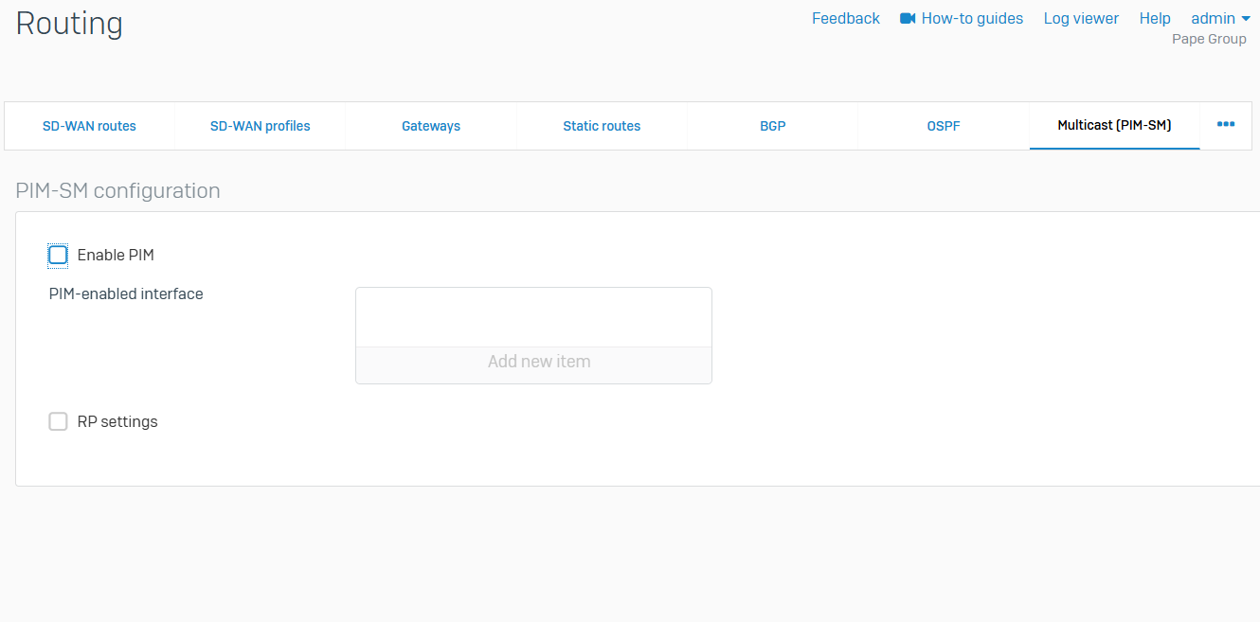Click the video camera icon beside How-to guides

pos(908,19)
